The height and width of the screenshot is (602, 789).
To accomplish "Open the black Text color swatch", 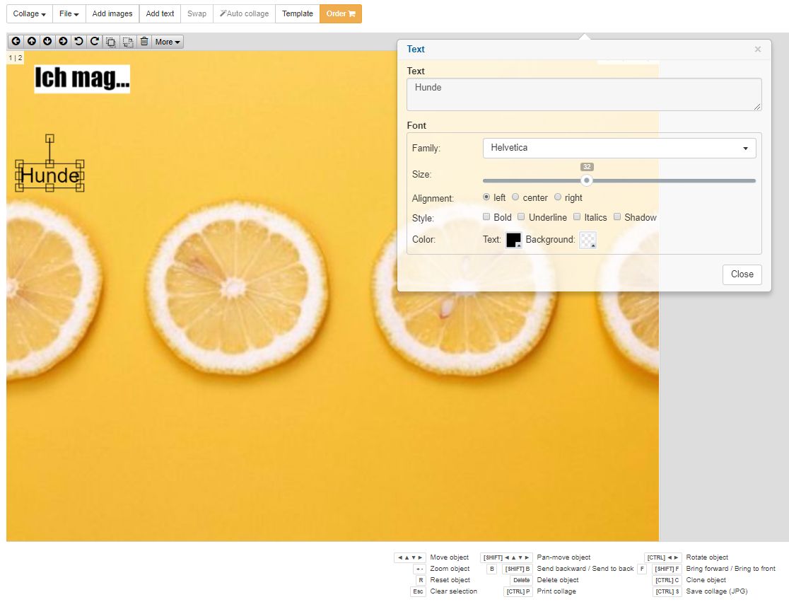I will pyautogui.click(x=513, y=240).
